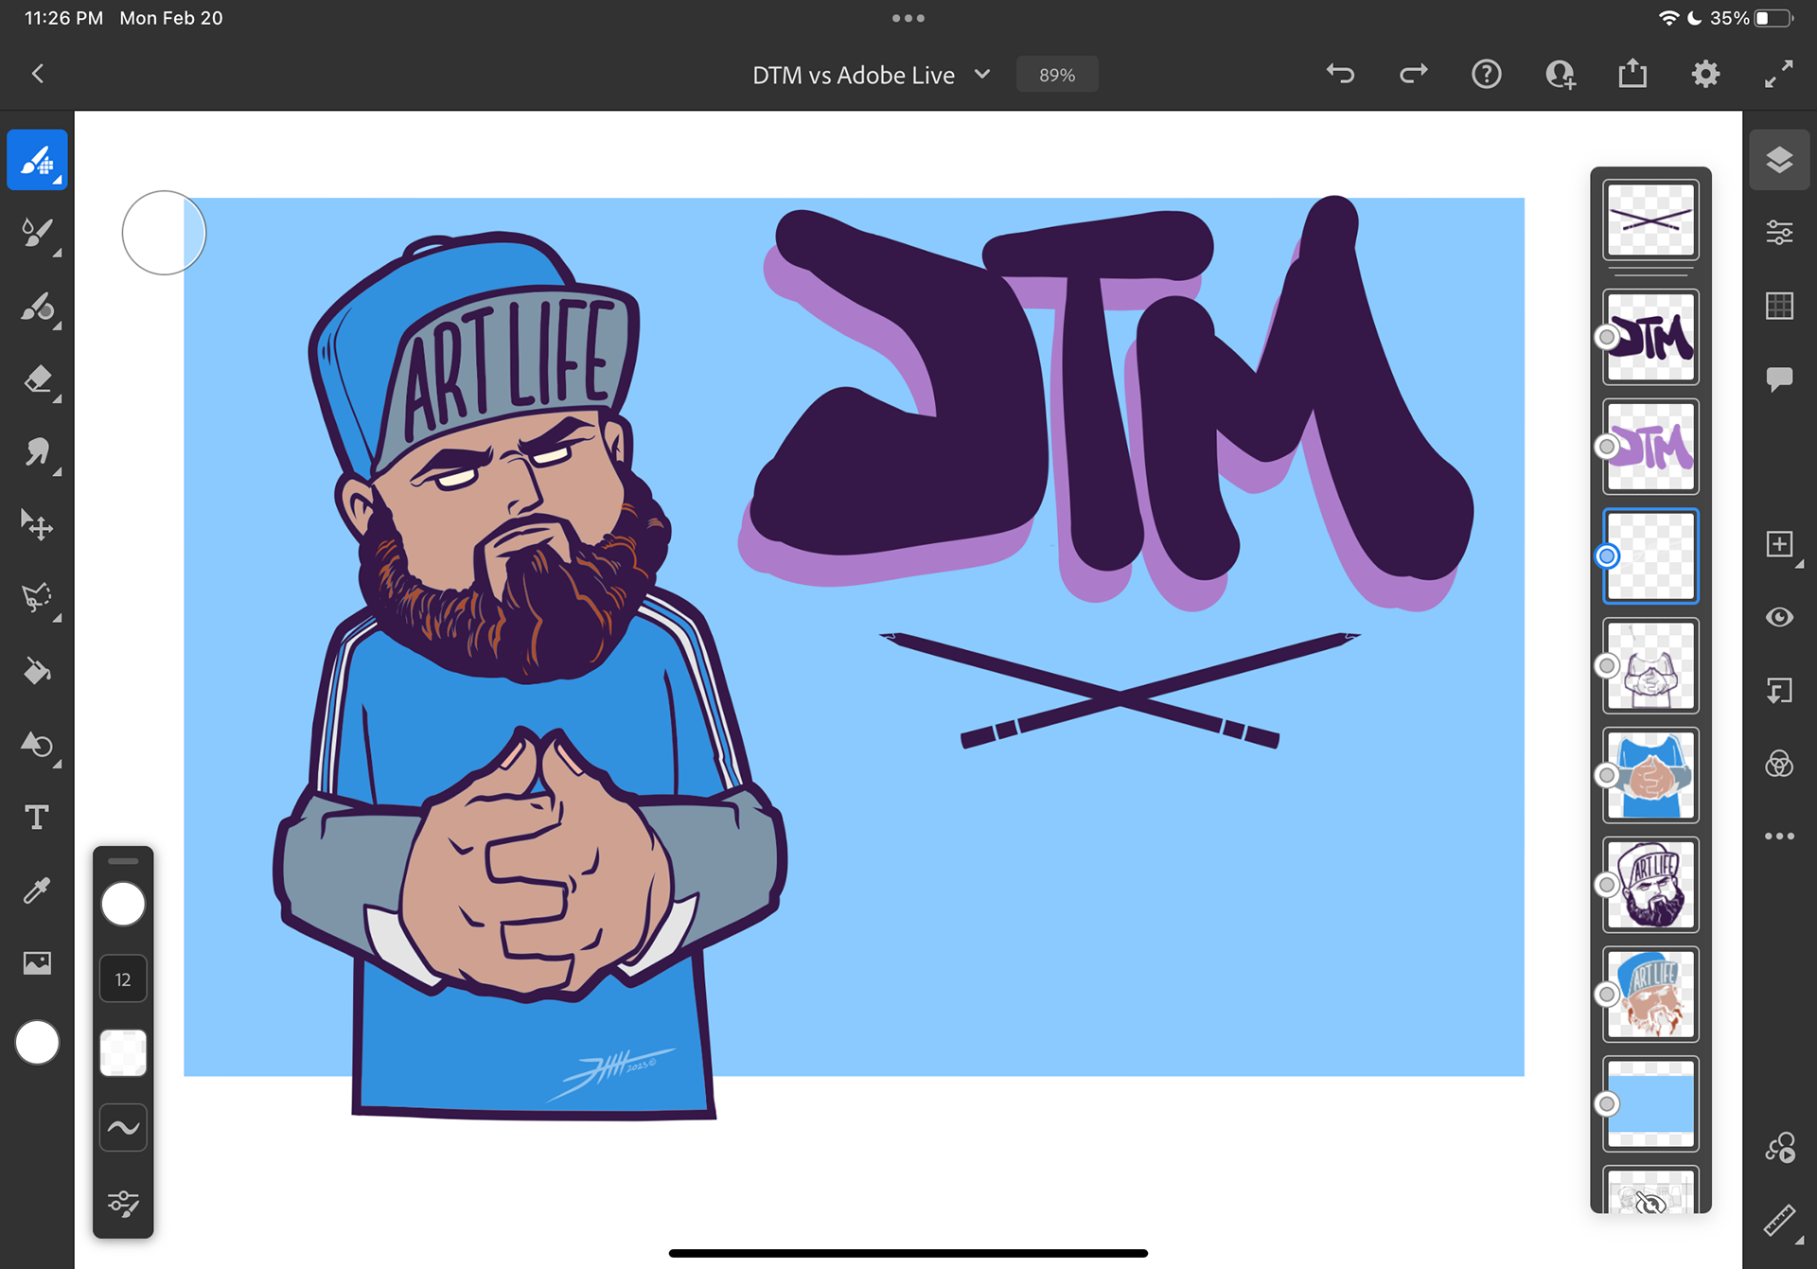Select the vector brush tool
This screenshot has height=1269, width=1817.
click(x=37, y=307)
